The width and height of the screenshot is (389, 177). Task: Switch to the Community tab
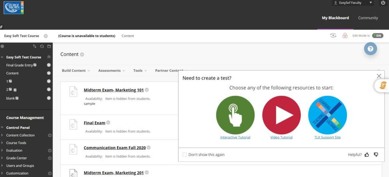[368, 18]
